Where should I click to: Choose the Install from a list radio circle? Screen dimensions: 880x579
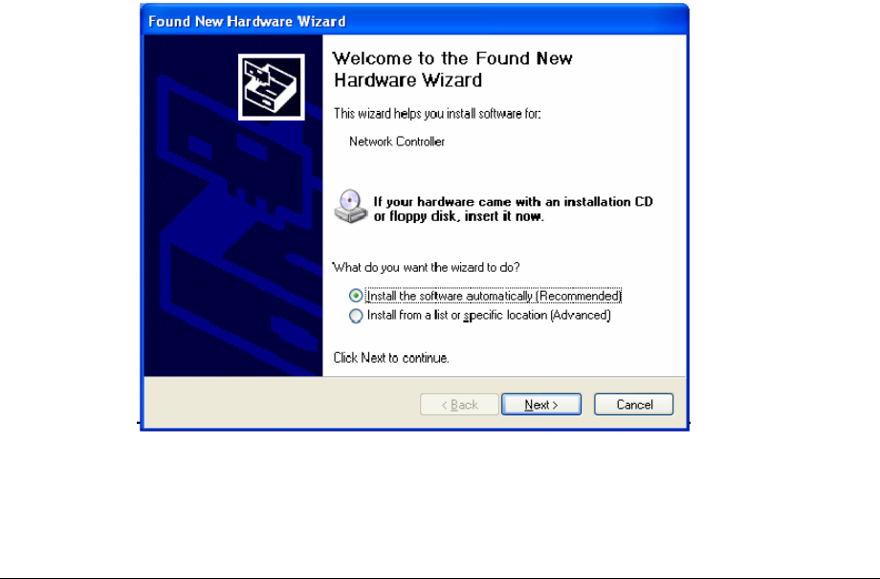356,316
